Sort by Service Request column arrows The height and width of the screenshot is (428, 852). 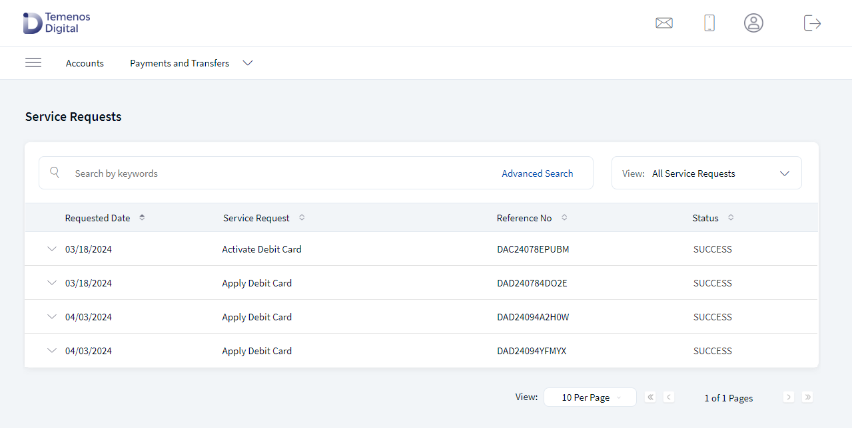click(x=302, y=217)
